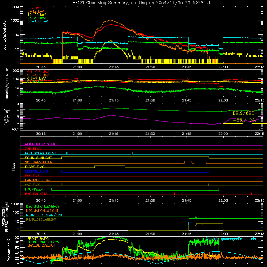Click the A0.1 tick on the GOES axis

[15, 129]
